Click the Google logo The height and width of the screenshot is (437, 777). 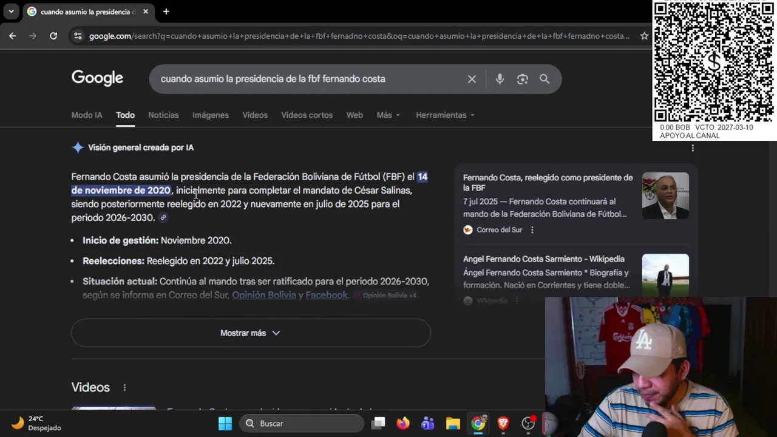pos(97,78)
